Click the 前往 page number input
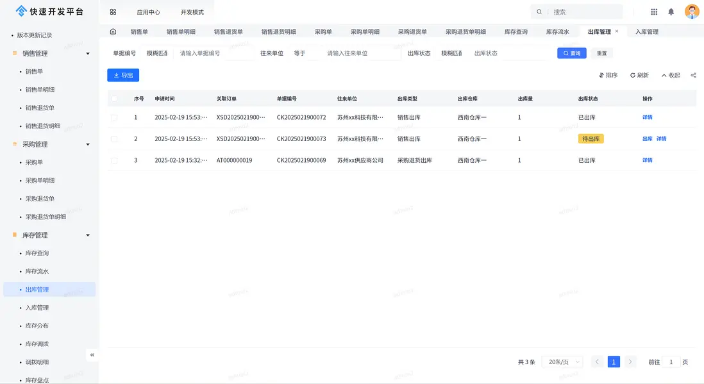 pyautogui.click(x=671, y=362)
